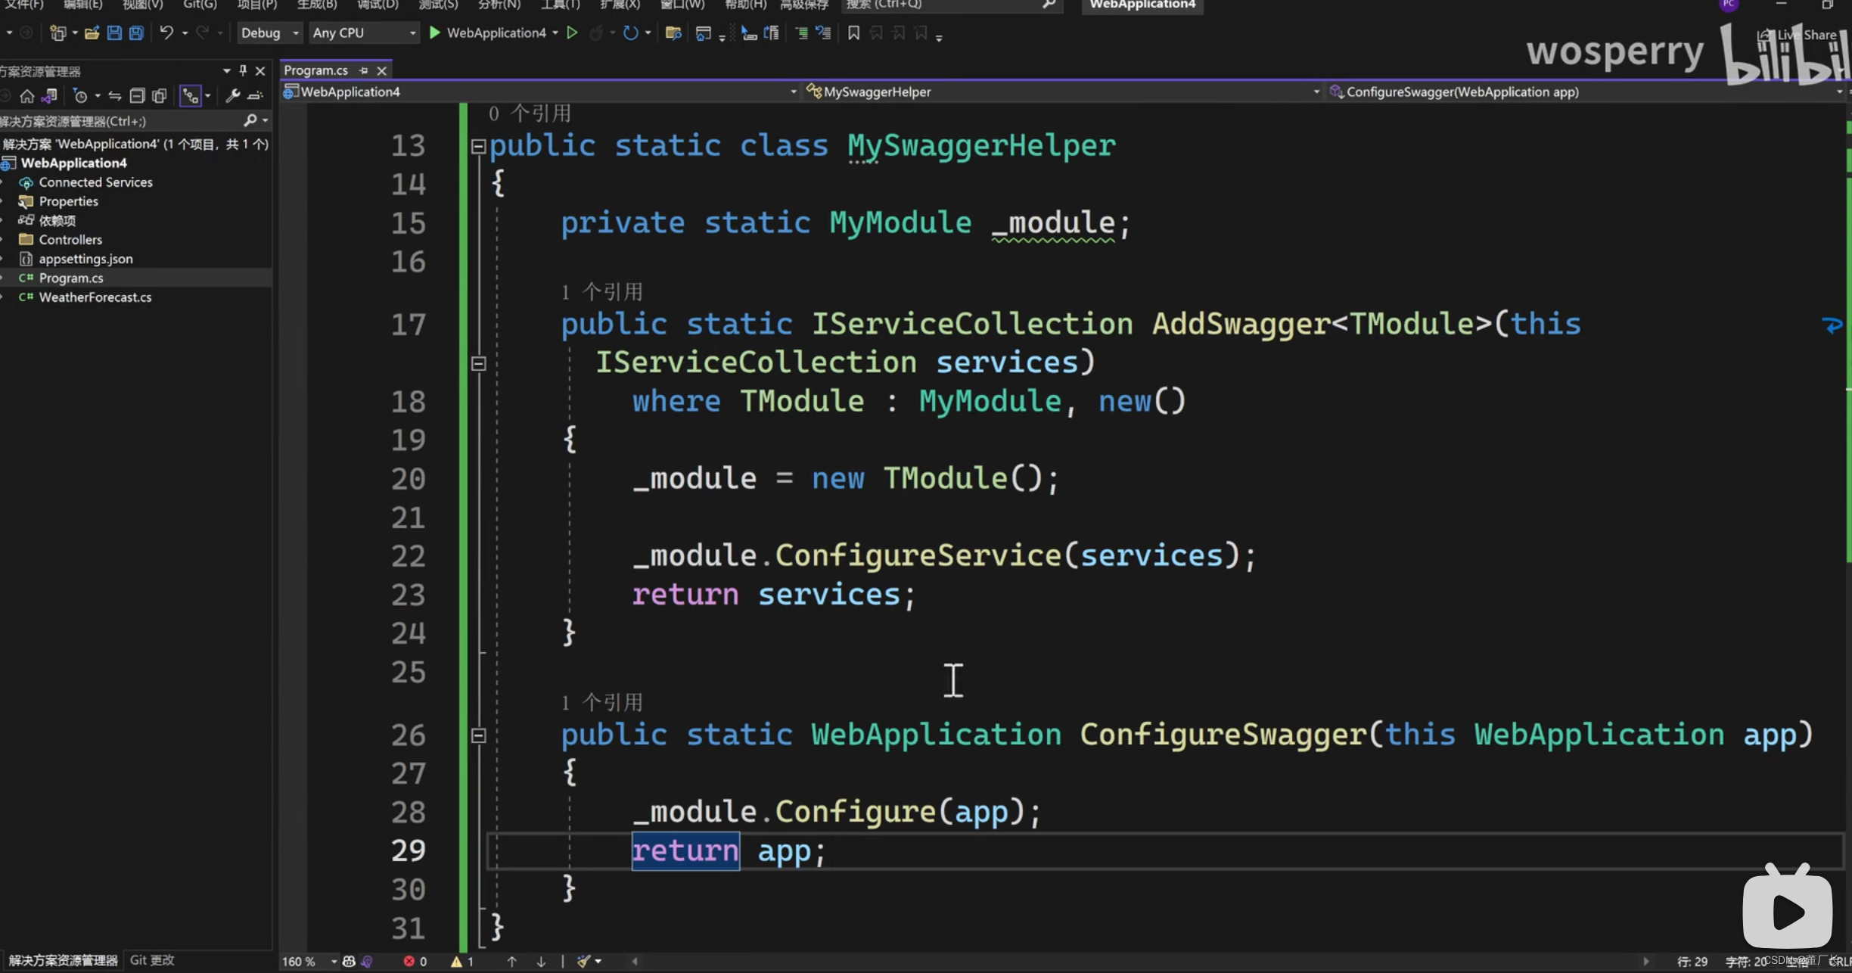This screenshot has height=973, width=1852.
Task: Click the bookmark icon in toolbar
Action: (x=853, y=33)
